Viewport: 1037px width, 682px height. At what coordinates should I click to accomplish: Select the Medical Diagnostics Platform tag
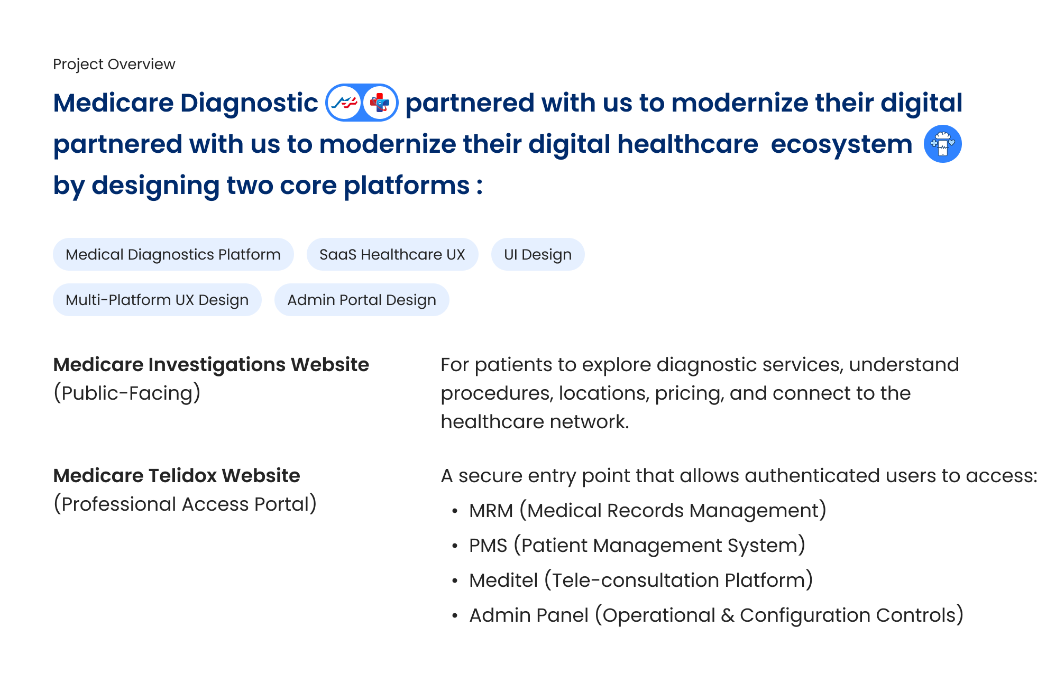point(173,254)
